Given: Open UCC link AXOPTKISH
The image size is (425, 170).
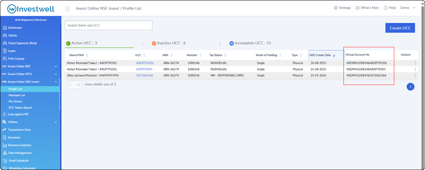Looking at the screenshot, I should [144, 69].
